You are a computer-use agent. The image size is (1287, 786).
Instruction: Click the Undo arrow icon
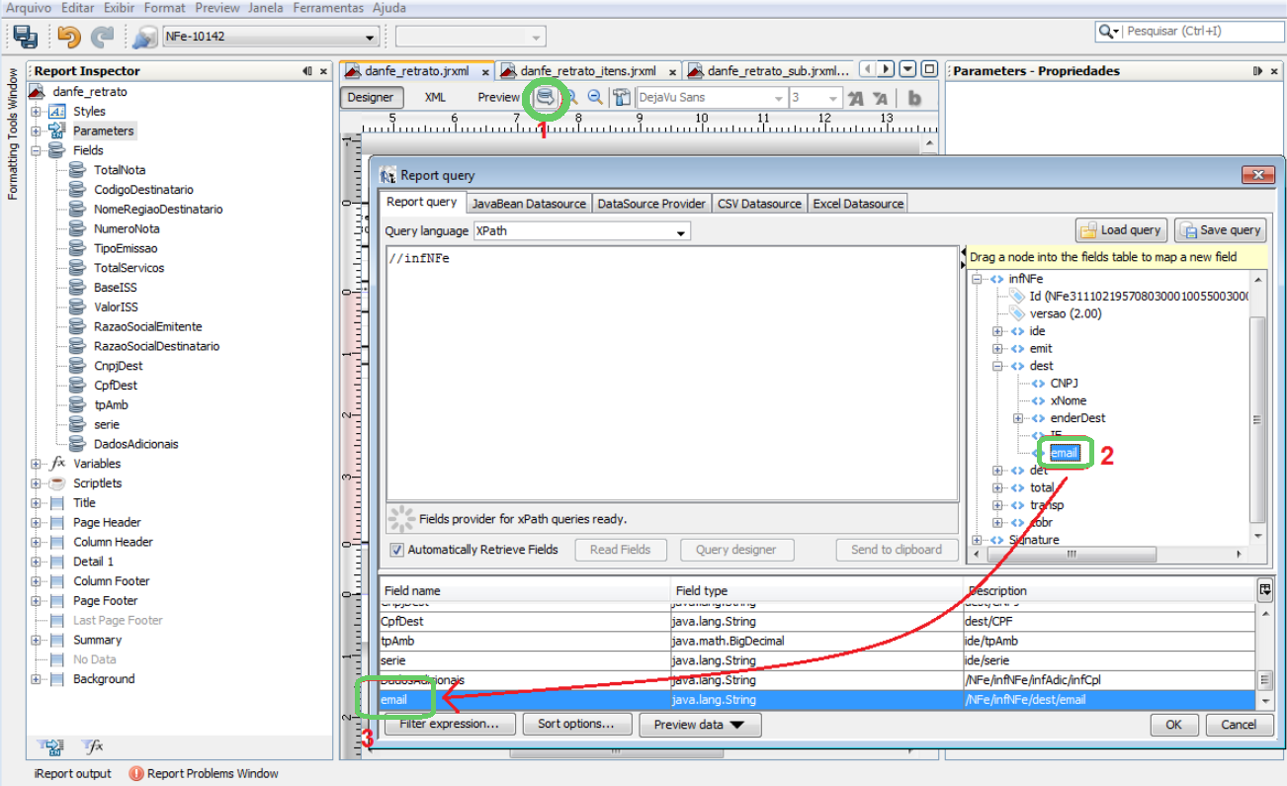tap(68, 38)
